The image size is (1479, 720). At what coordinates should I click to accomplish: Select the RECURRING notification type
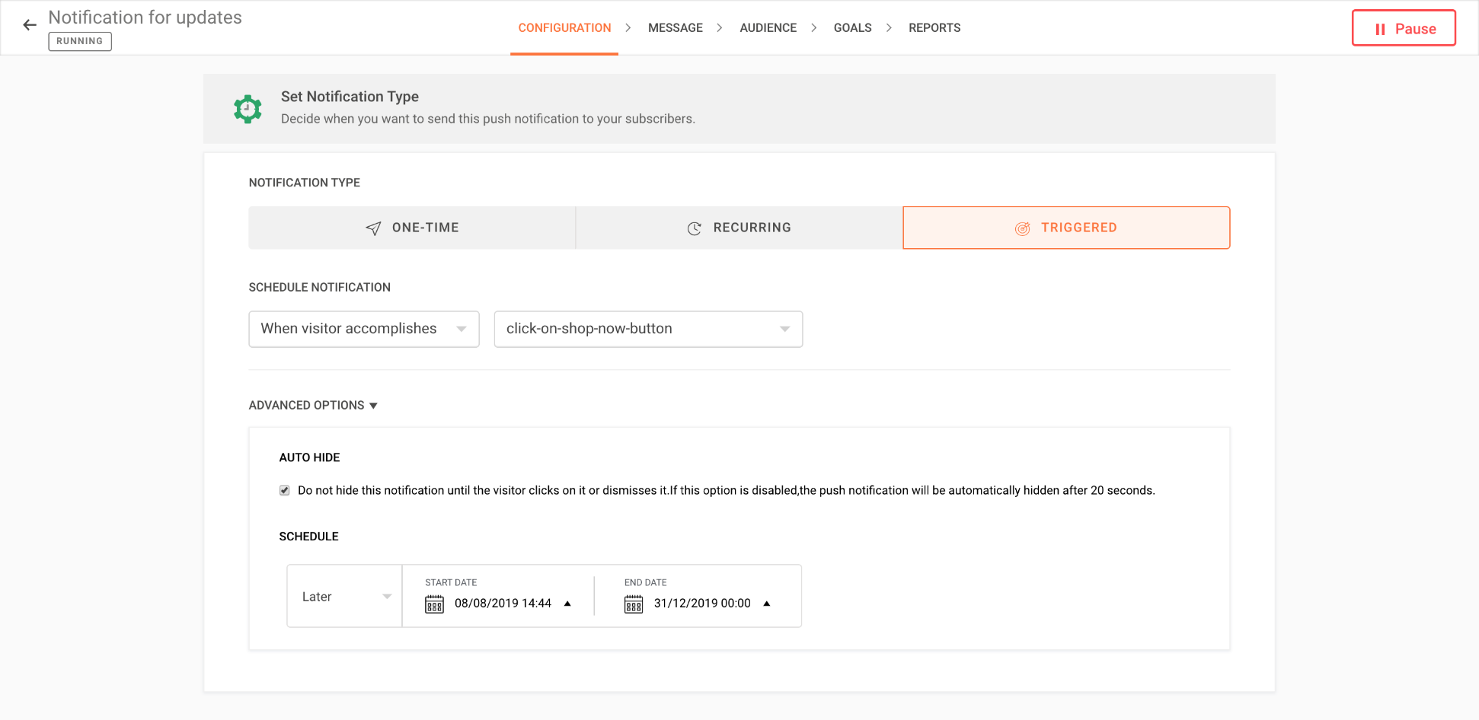coord(739,228)
